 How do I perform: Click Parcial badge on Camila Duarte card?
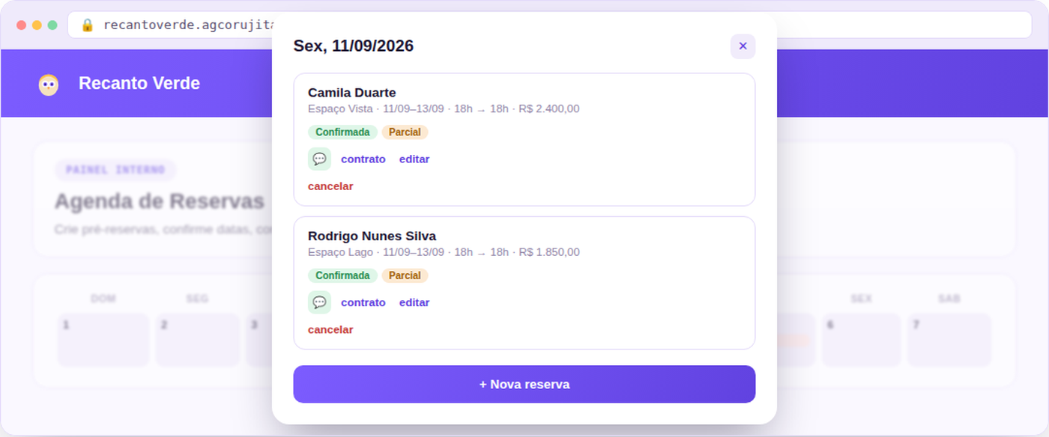(405, 132)
